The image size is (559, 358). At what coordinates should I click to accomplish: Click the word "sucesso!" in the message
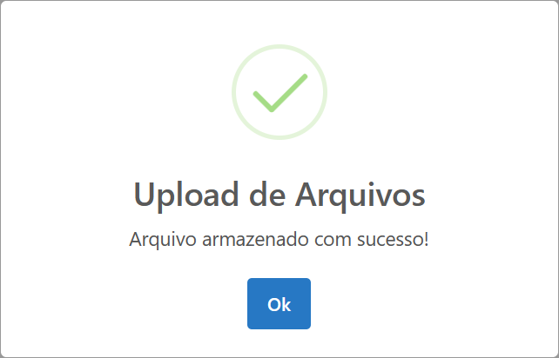[393, 240]
